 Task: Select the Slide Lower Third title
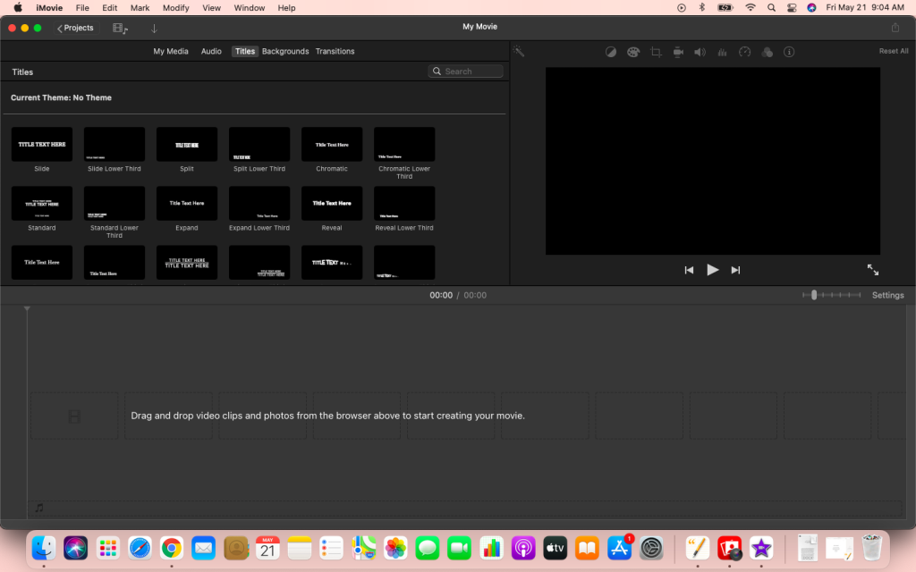[x=114, y=144]
